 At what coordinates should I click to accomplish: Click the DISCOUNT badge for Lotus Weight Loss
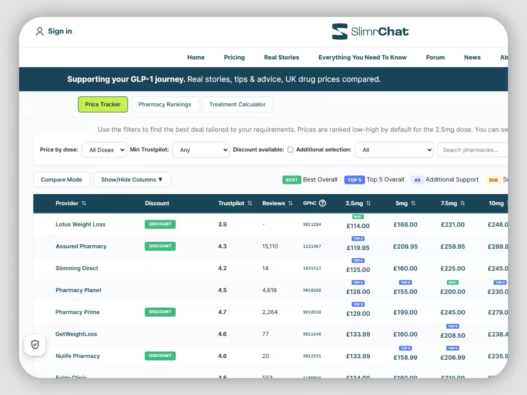coord(160,224)
